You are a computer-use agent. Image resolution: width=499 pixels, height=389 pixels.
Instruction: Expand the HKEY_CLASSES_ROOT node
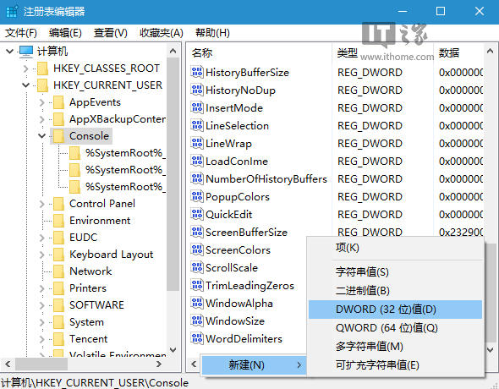(25, 68)
